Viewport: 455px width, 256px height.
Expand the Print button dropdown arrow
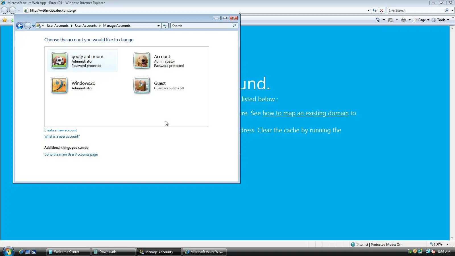409,20
